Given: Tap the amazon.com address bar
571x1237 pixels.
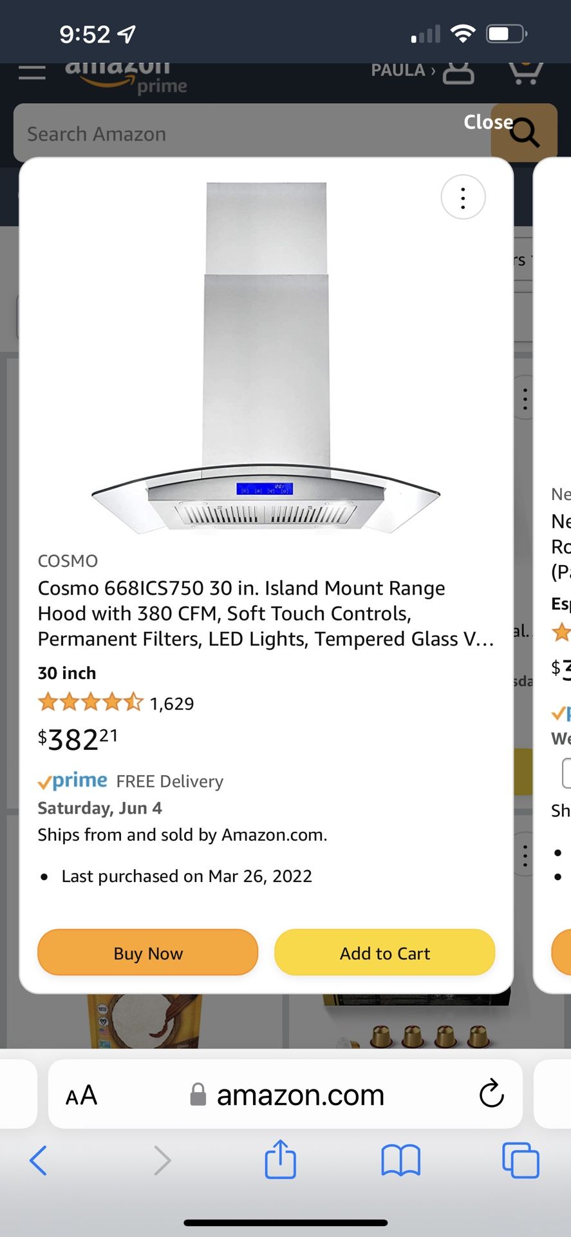Looking at the screenshot, I should point(299,1095).
